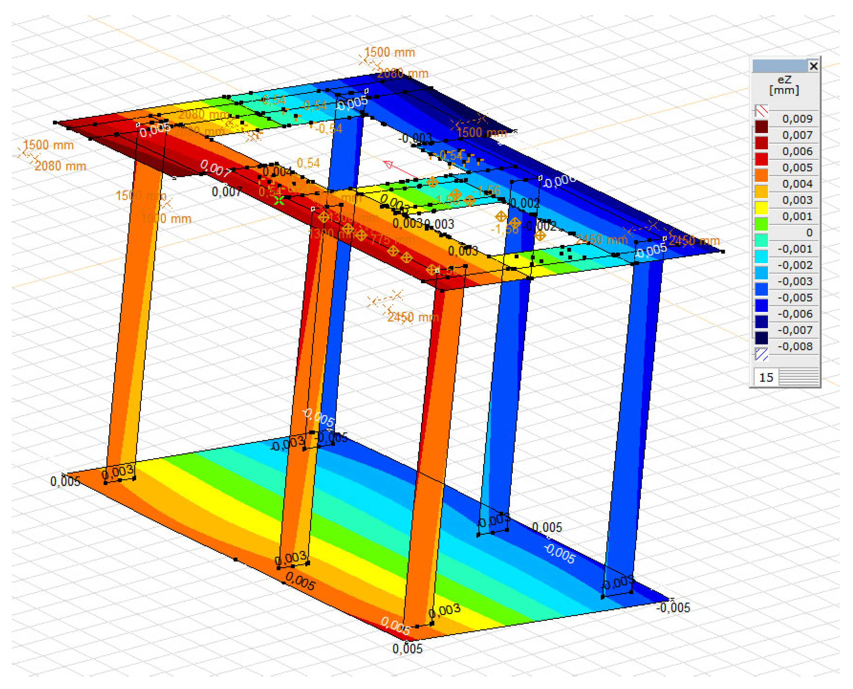The image size is (853, 689).
Task: Select the dark maroon legend swatch
Action: [761, 127]
